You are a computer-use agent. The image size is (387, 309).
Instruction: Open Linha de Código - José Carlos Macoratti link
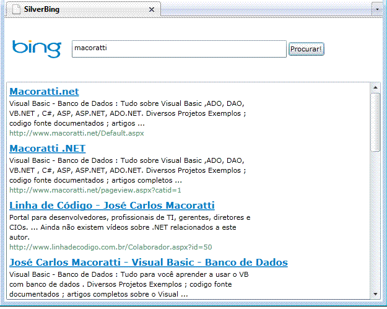[112, 206]
